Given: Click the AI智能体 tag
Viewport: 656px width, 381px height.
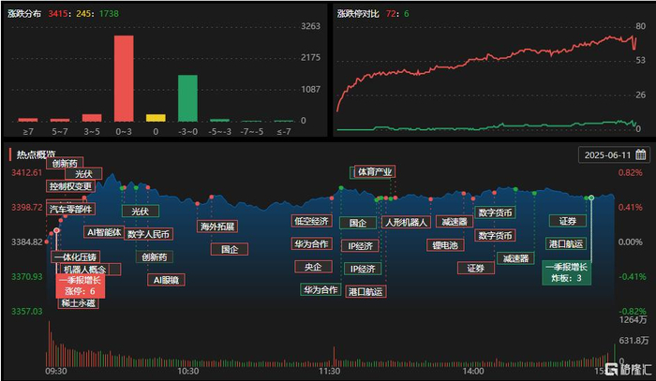Looking at the screenshot, I should click(103, 232).
